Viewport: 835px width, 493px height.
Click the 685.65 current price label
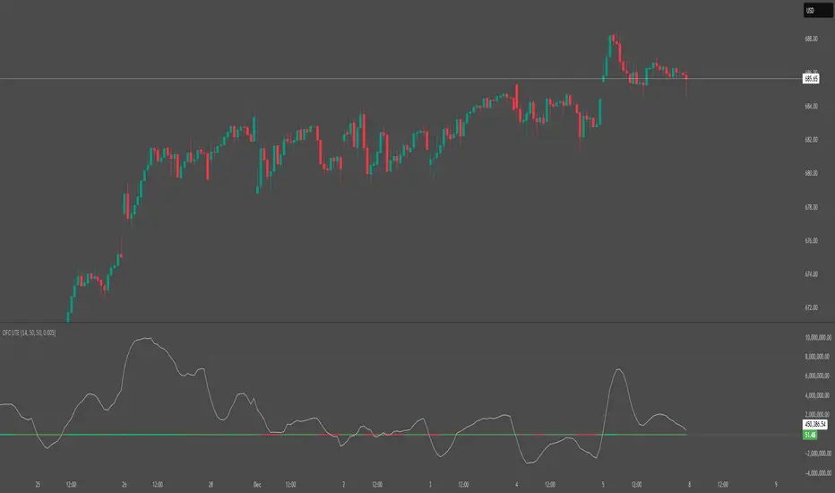[811, 79]
